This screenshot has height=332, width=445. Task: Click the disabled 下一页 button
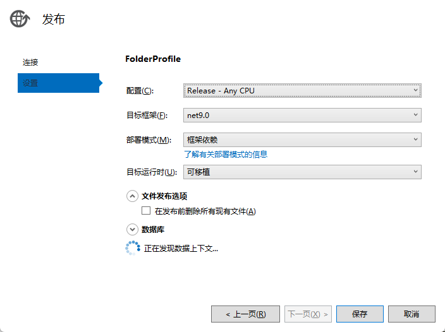pos(308,314)
